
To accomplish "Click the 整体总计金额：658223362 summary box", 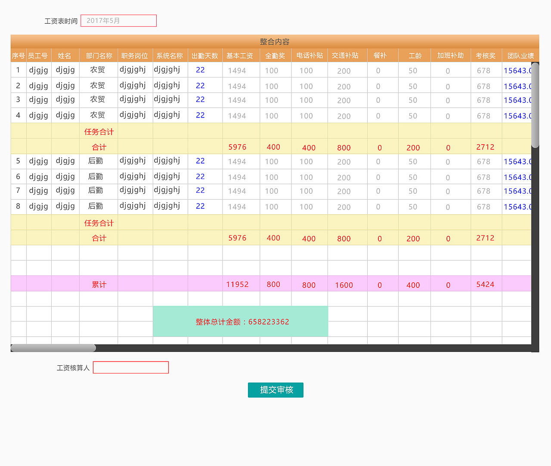I will [241, 321].
